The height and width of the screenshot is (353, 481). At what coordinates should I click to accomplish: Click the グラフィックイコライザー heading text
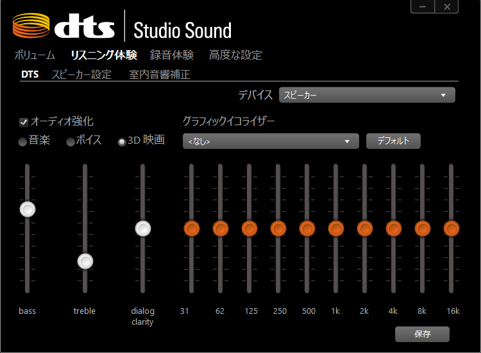tap(228, 121)
